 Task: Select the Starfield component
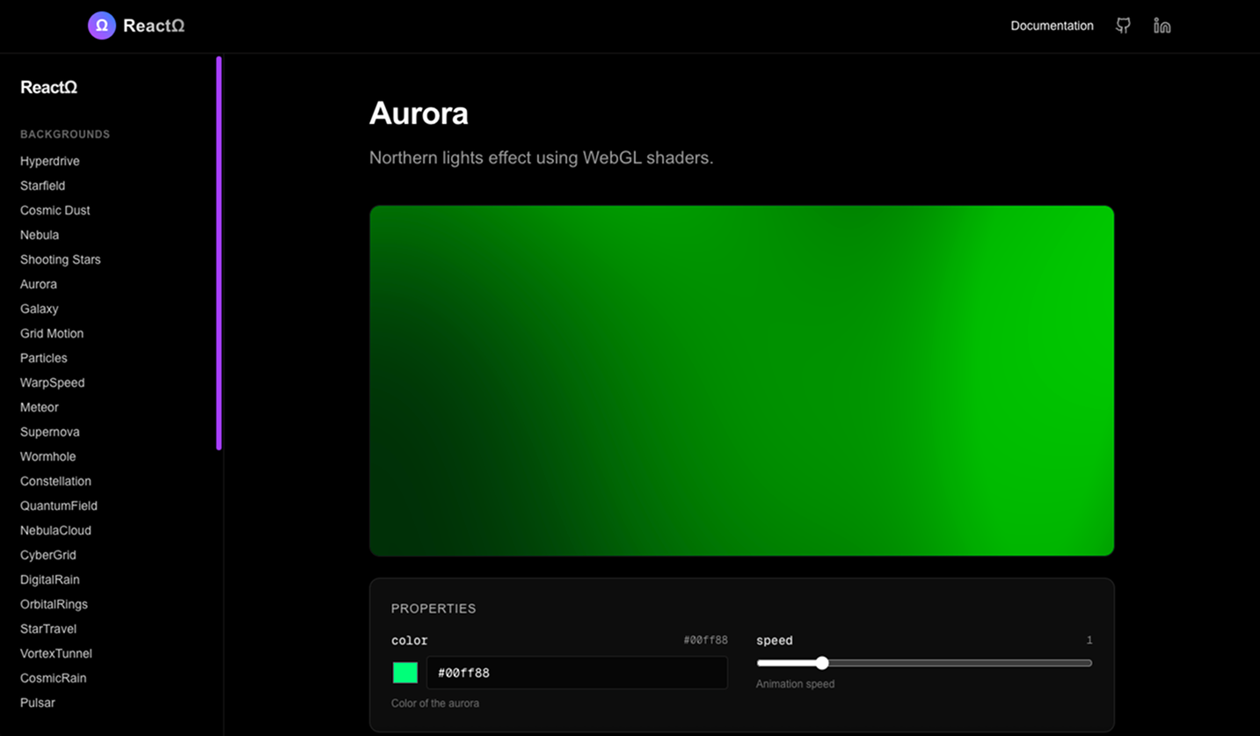pyautogui.click(x=42, y=186)
